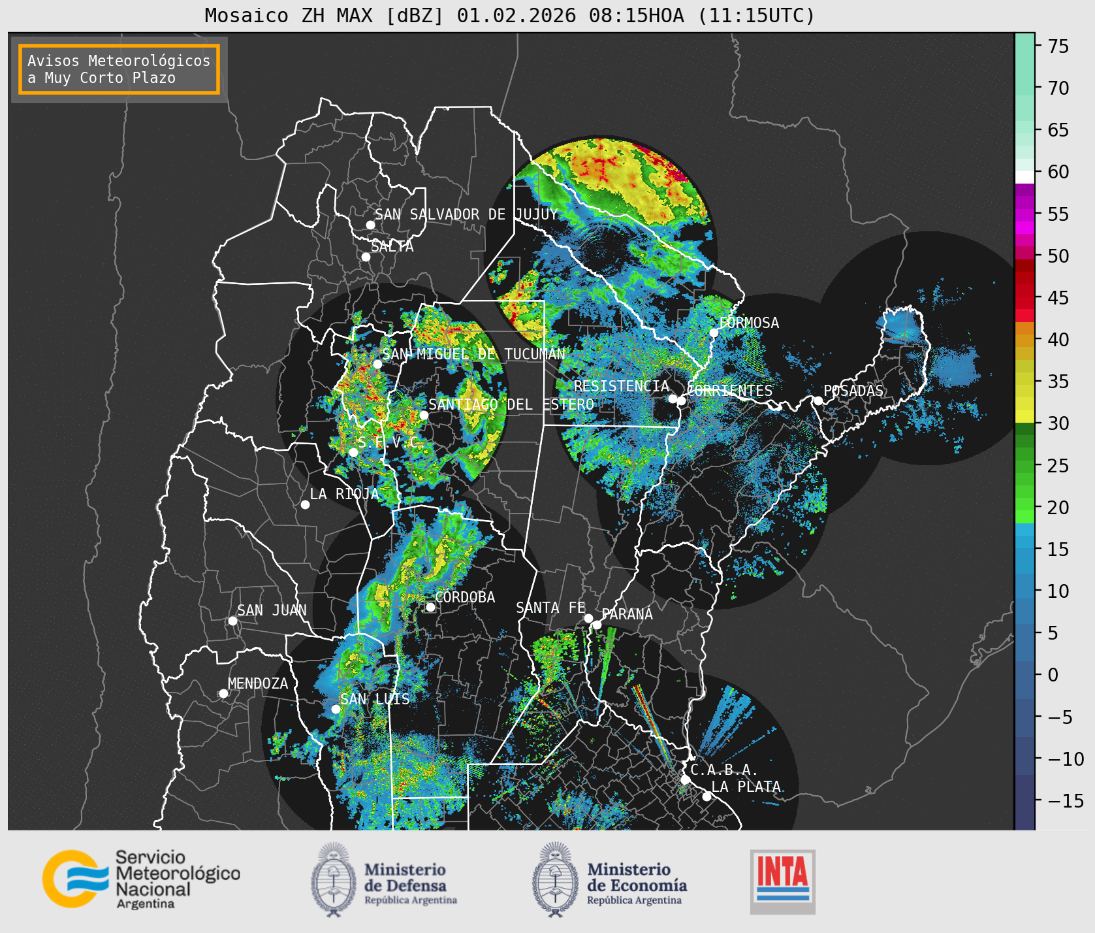Screen dimensions: 1095x933
Task: Click the MENDOZA label text
Action: [258, 683]
